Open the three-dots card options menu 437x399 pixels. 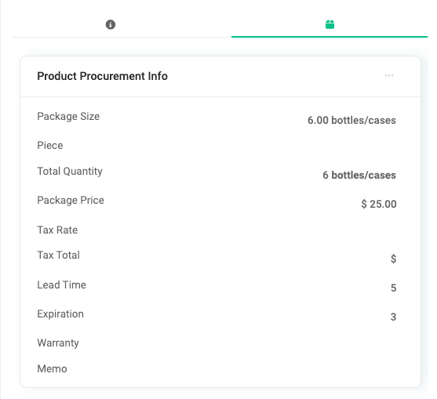[389, 75]
